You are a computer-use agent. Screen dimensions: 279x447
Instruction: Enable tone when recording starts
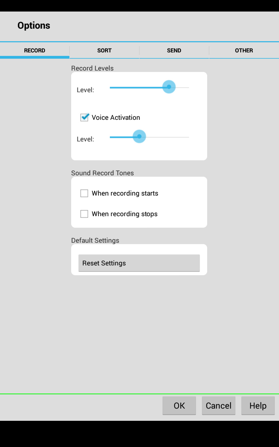pyautogui.click(x=84, y=193)
